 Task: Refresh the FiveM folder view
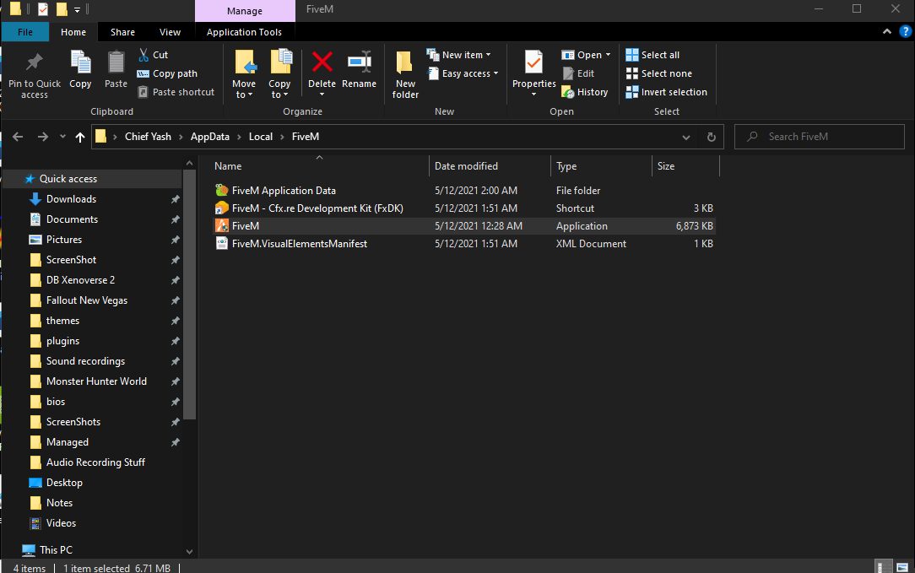(x=712, y=137)
